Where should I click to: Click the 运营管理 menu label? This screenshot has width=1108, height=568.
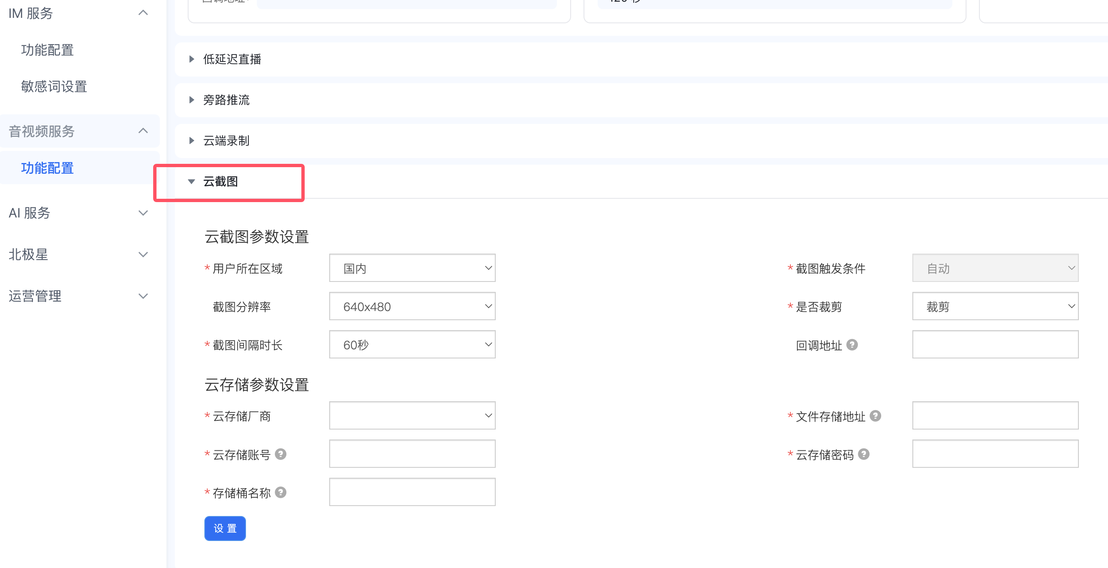coord(35,296)
